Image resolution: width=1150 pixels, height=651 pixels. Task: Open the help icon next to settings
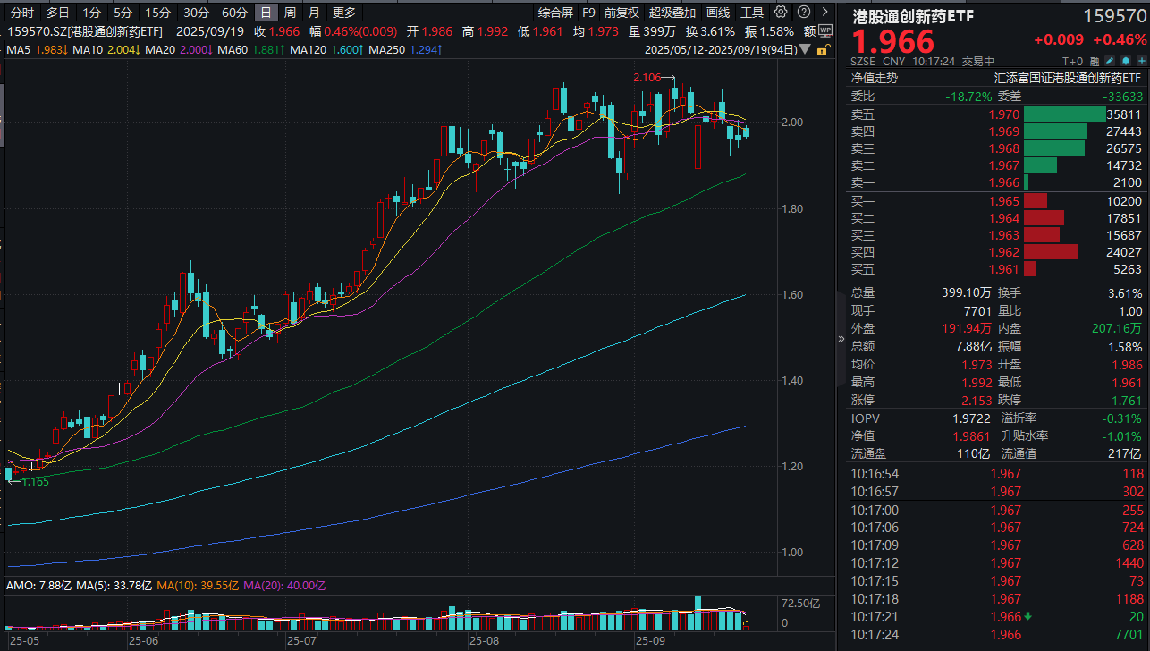coord(801,12)
